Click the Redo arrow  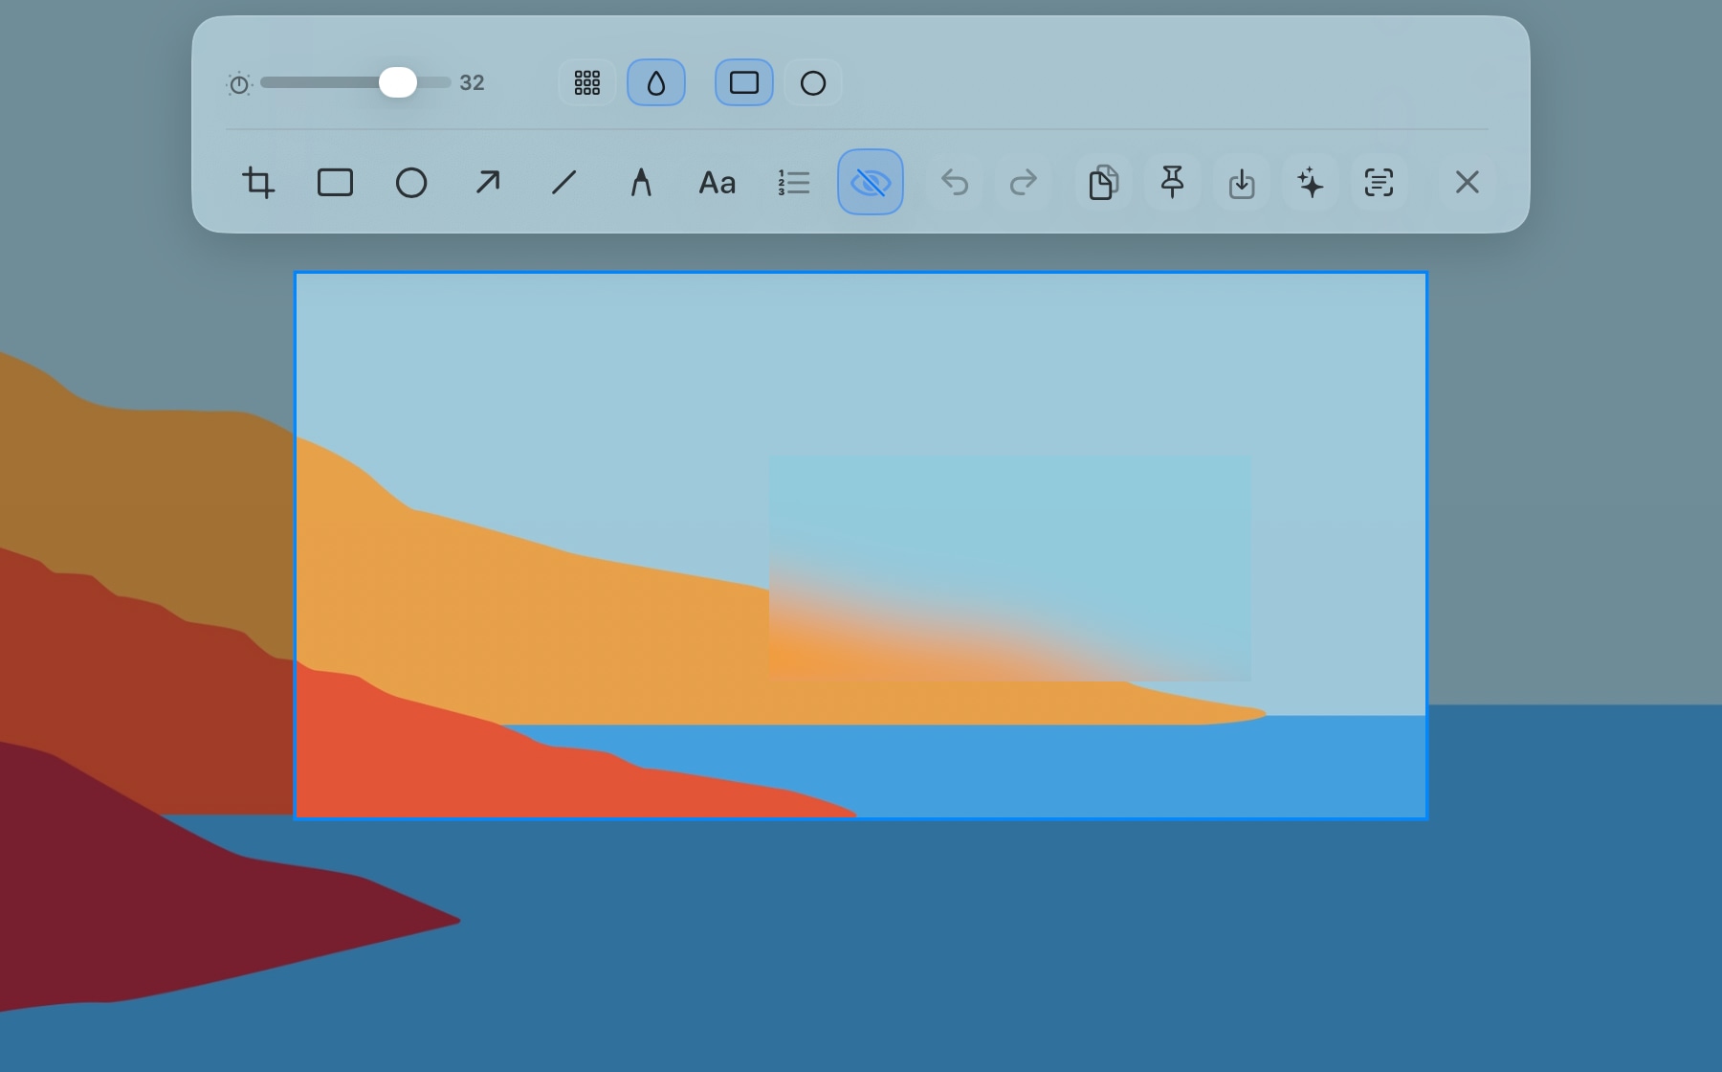pos(1024,182)
